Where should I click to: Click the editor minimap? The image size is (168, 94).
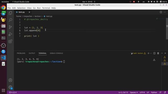tap(161, 19)
